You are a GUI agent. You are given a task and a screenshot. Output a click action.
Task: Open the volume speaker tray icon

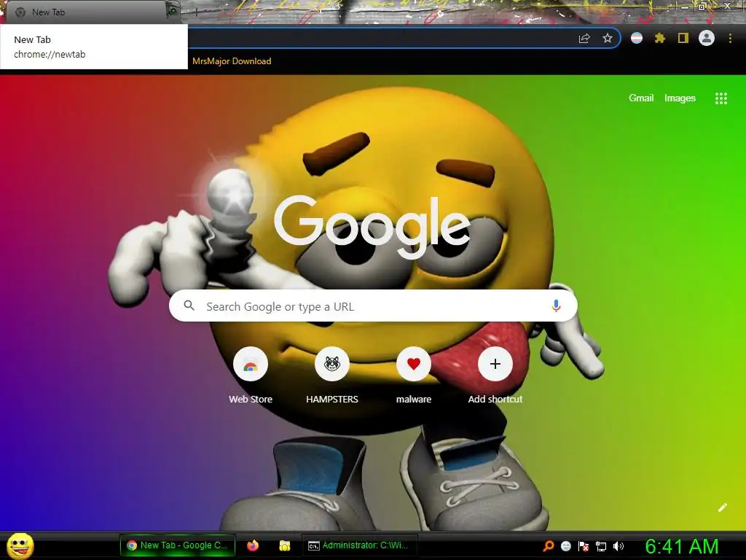(x=619, y=546)
